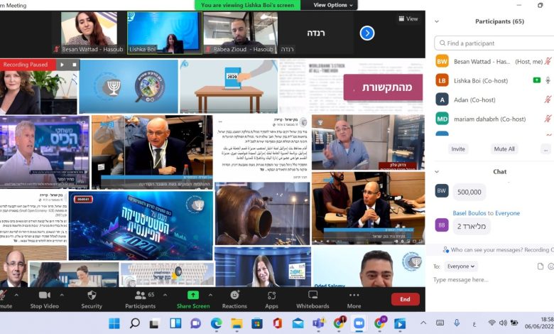Open Whiteboards from toolbar

[x=313, y=300]
